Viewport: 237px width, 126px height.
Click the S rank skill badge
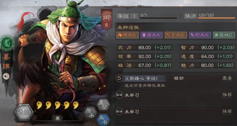tap(119, 78)
